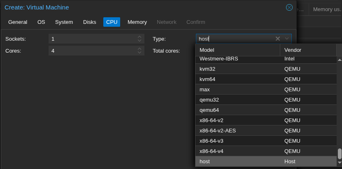Sort list by Vendor column header
Screen dimensions: 342x169
pos(308,50)
